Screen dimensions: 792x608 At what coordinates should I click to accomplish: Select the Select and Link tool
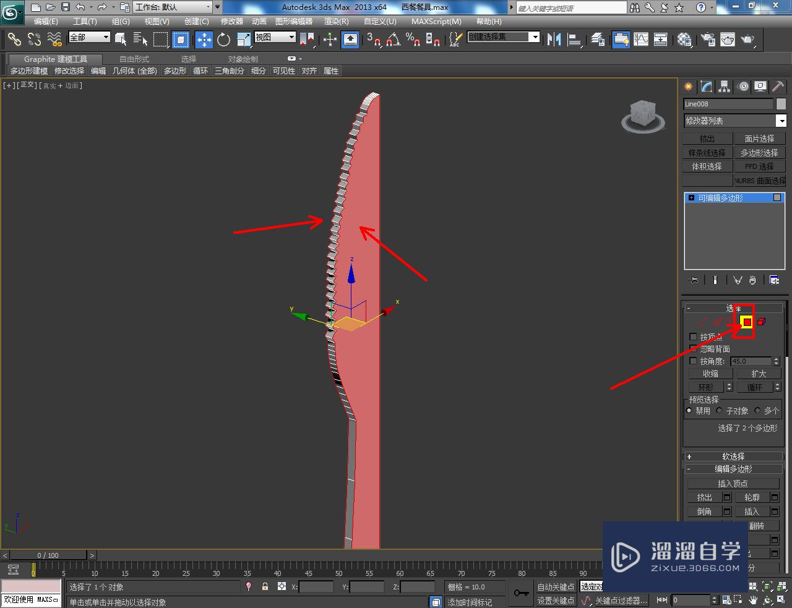coord(14,39)
